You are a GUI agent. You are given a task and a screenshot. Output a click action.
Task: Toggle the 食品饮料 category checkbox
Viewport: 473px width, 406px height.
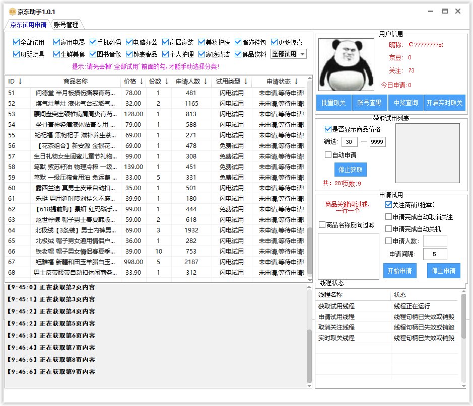(238, 54)
